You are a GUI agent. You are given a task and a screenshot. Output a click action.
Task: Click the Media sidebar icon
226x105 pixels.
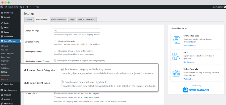coord(2,28)
